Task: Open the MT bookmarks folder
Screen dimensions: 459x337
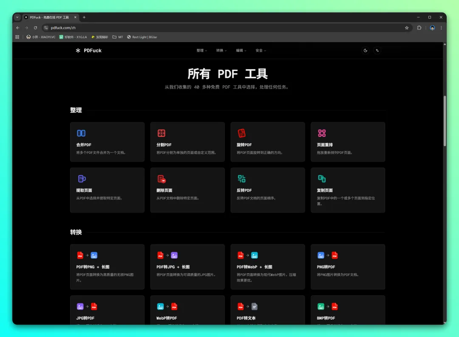Action: [x=118, y=37]
